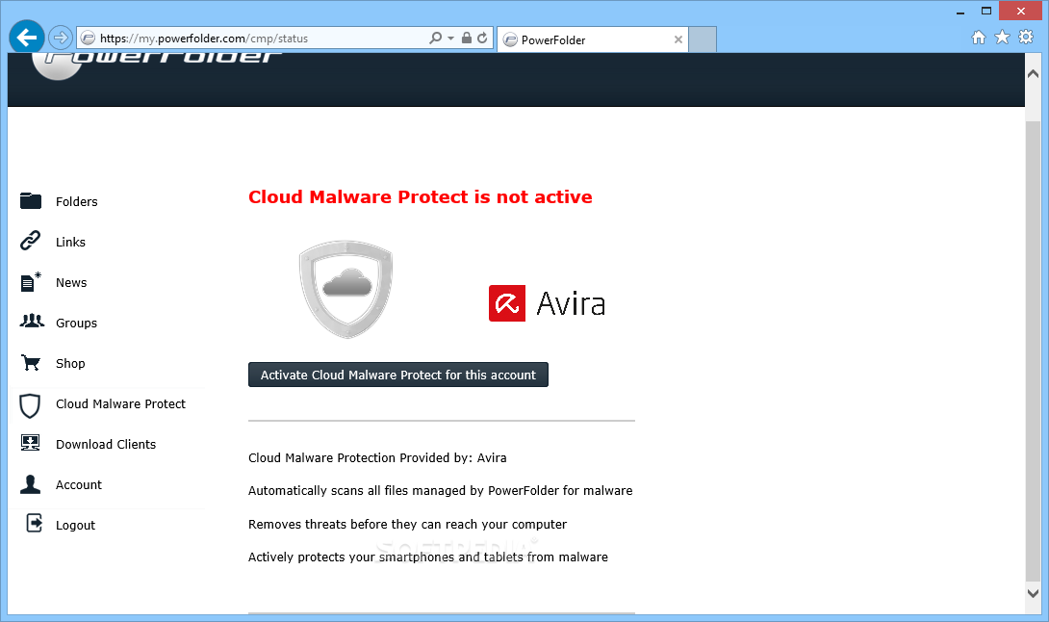1049x622 pixels.
Task: Click the News document icon
Action: tap(30, 282)
